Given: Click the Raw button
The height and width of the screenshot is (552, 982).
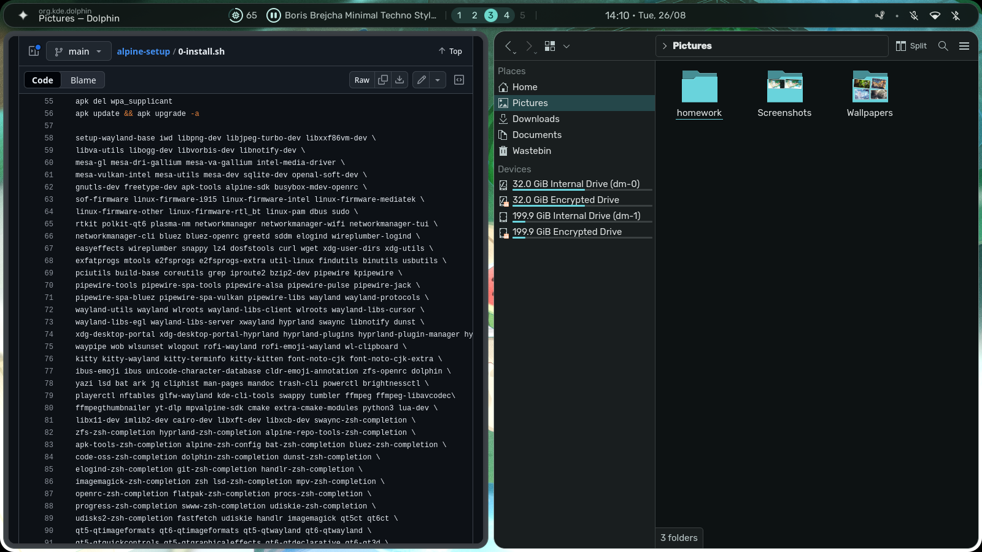Looking at the screenshot, I should (x=362, y=80).
